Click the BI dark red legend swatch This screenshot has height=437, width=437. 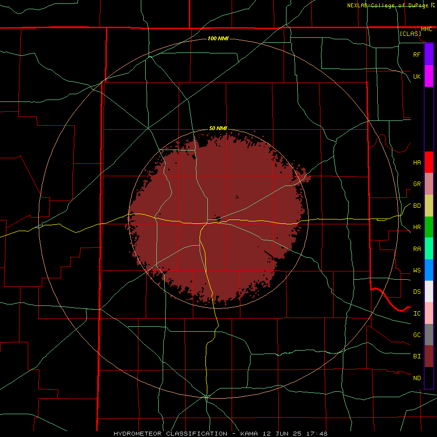[429, 356]
